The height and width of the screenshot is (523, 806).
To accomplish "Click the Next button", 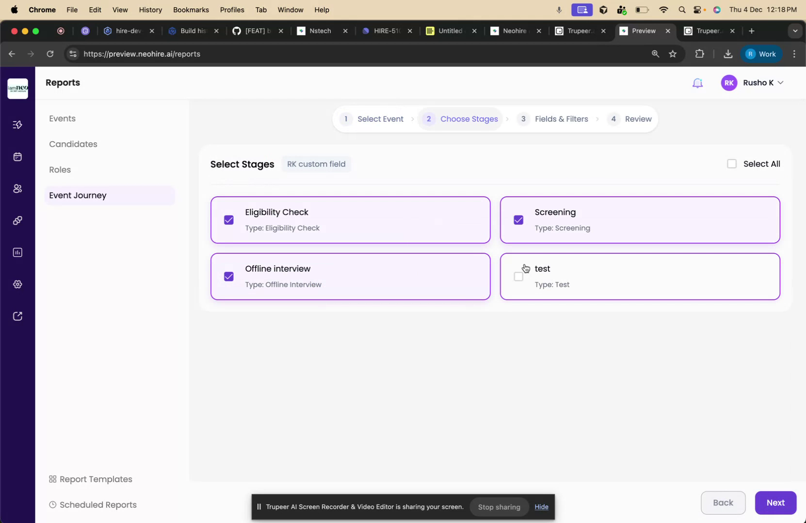I will pos(775,503).
